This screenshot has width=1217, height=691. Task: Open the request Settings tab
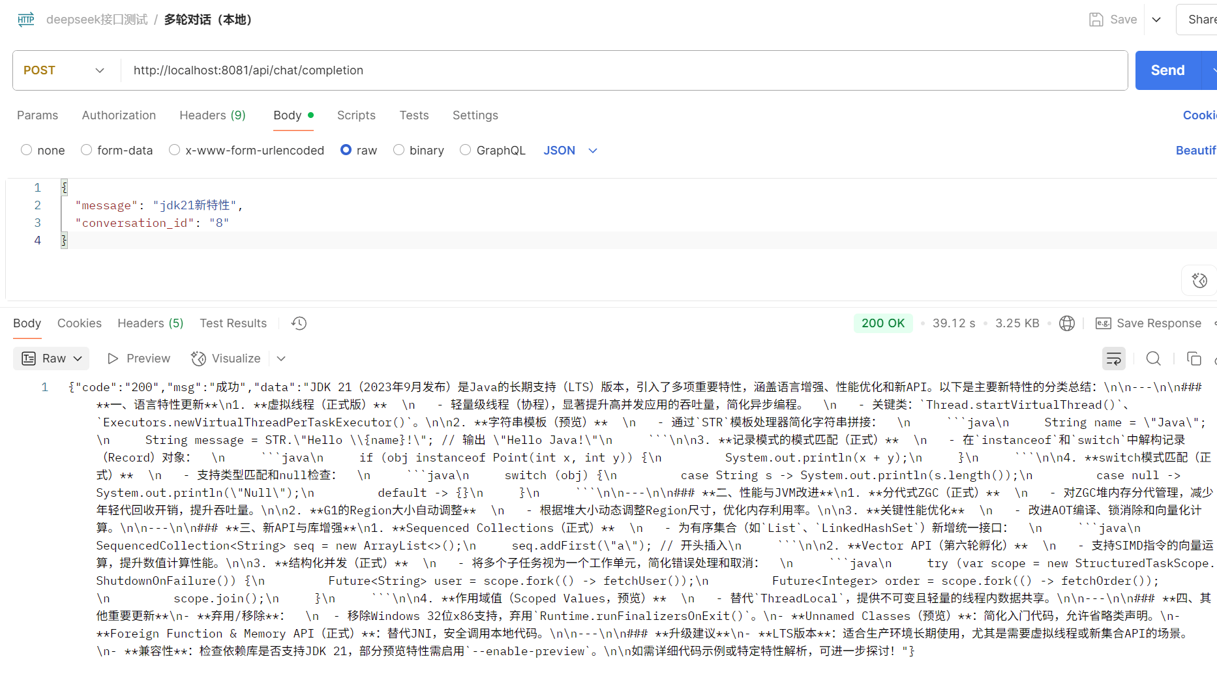pos(475,115)
